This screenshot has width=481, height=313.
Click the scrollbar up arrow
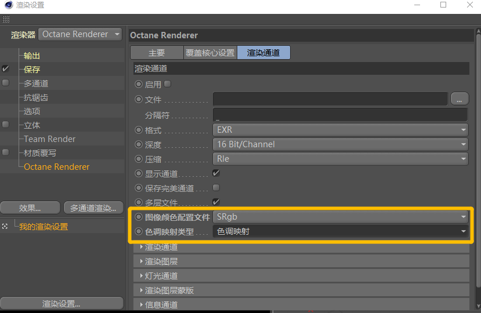click(x=479, y=31)
